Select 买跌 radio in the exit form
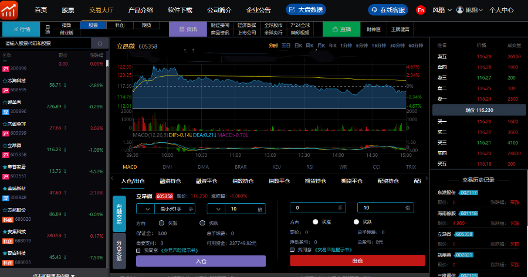This screenshot has height=277, width=528. [x=357, y=222]
